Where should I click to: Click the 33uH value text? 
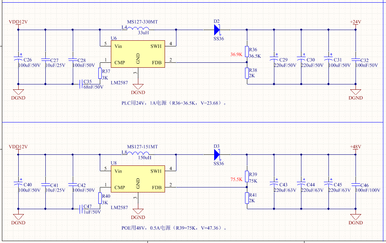point(143,32)
